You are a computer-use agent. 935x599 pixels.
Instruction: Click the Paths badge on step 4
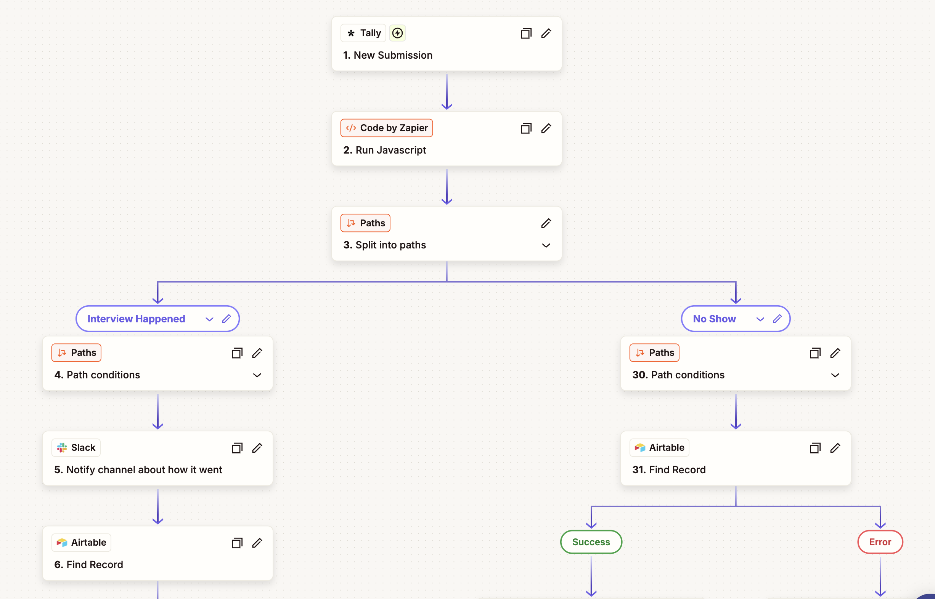76,353
